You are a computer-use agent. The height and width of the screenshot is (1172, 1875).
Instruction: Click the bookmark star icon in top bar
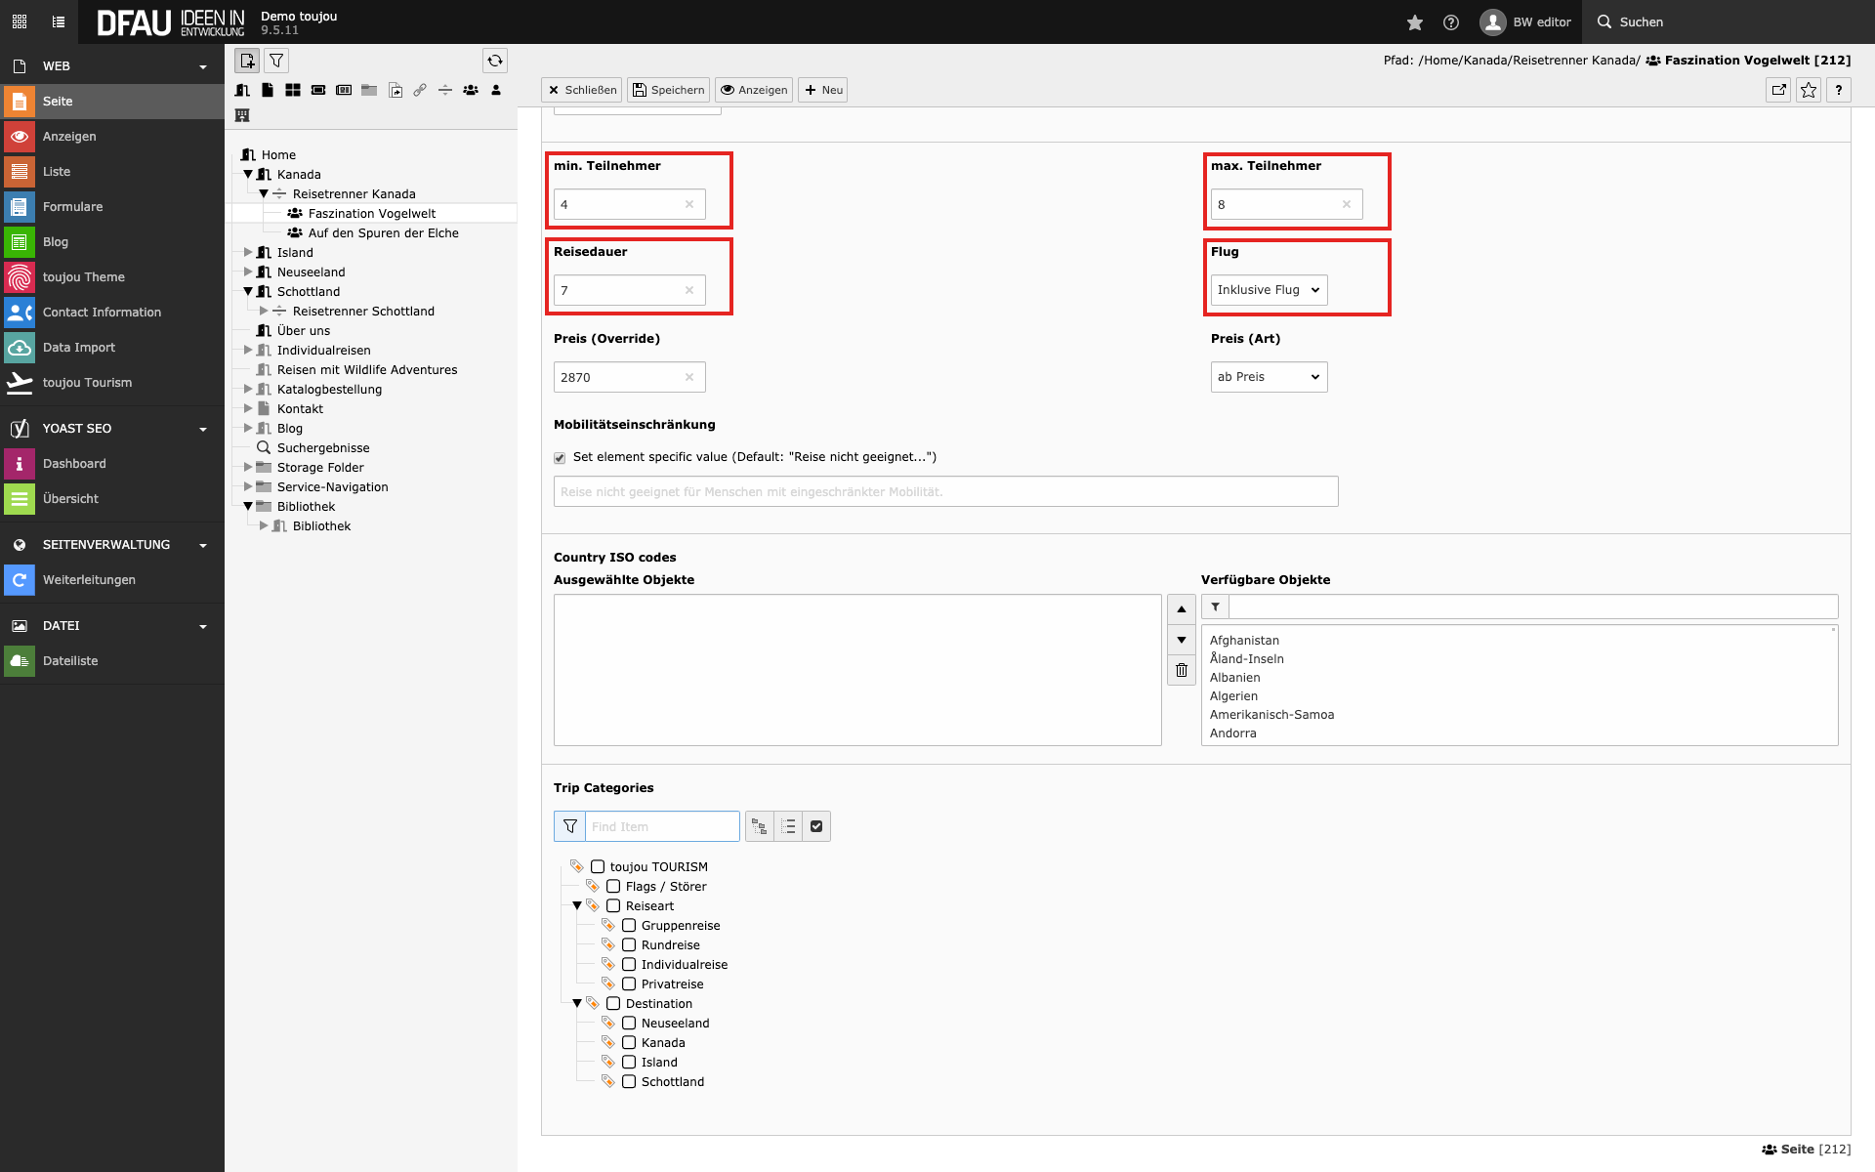tap(1414, 21)
